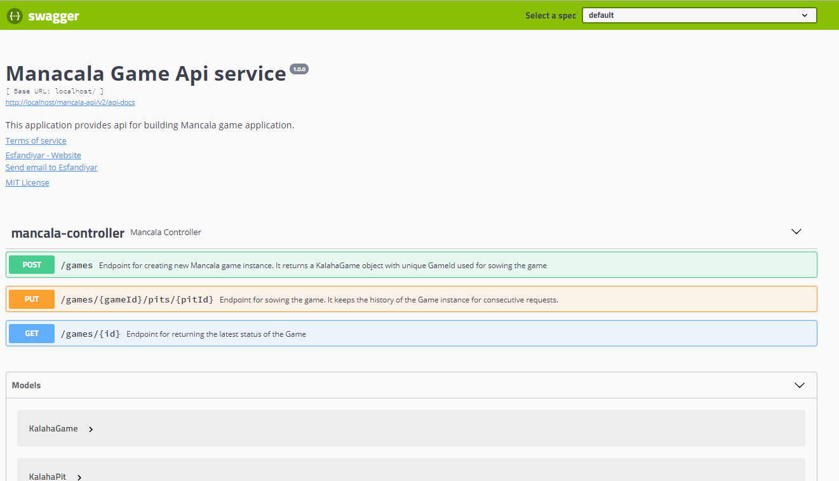Collapse the Models section
Image resolution: width=839 pixels, height=481 pixels.
pyautogui.click(x=799, y=385)
